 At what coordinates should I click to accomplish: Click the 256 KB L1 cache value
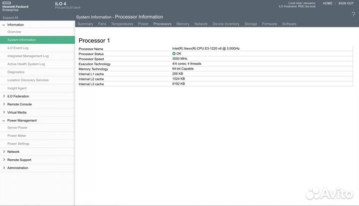click(178, 74)
